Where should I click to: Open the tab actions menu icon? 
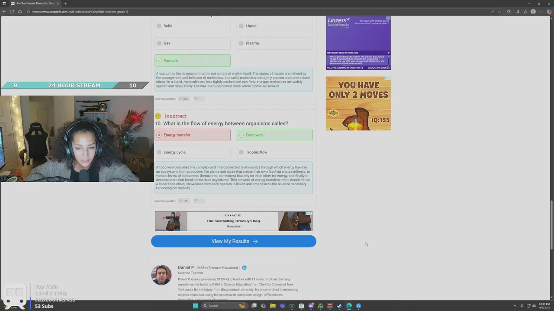4,3
